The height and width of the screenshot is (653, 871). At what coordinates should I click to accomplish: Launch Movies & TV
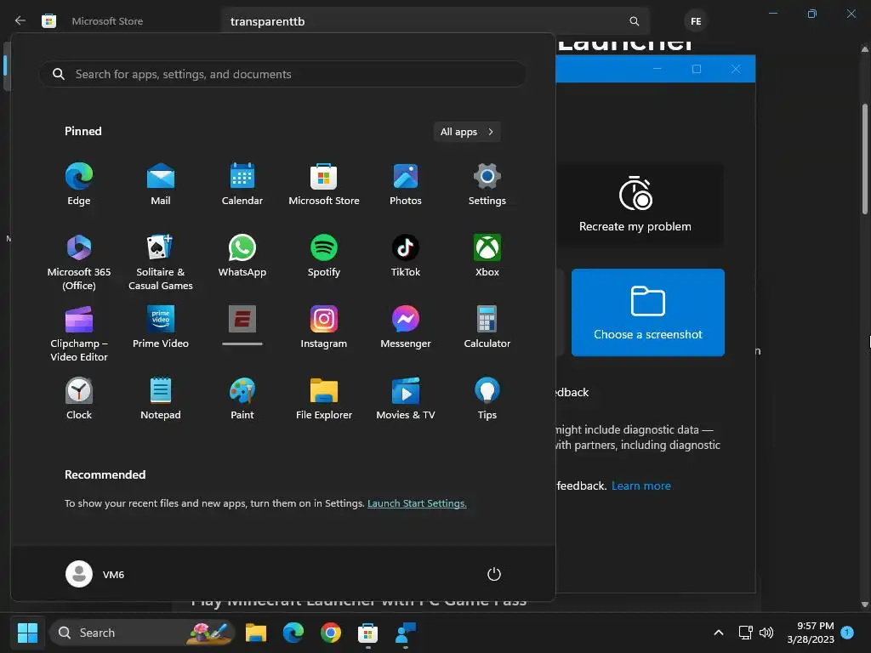(x=406, y=399)
